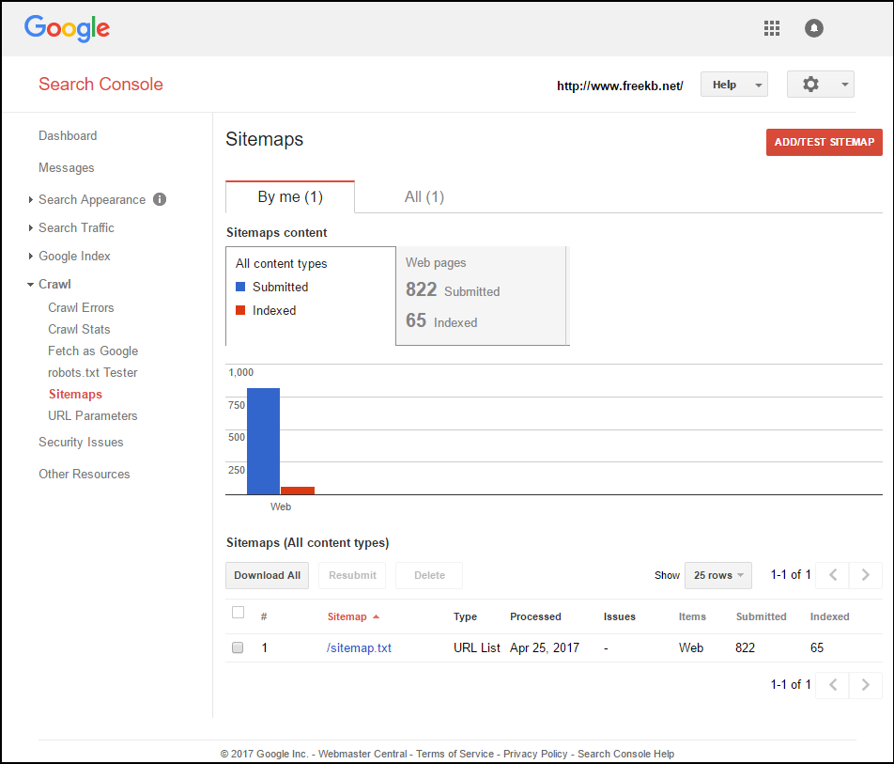Open Dashboard in sidebar

[x=68, y=136]
